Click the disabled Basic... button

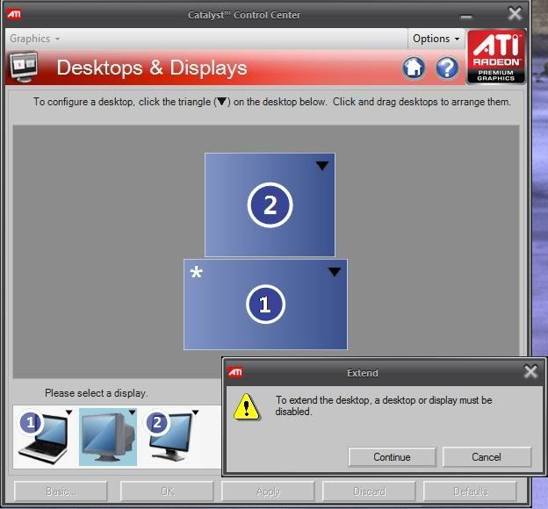(x=61, y=491)
